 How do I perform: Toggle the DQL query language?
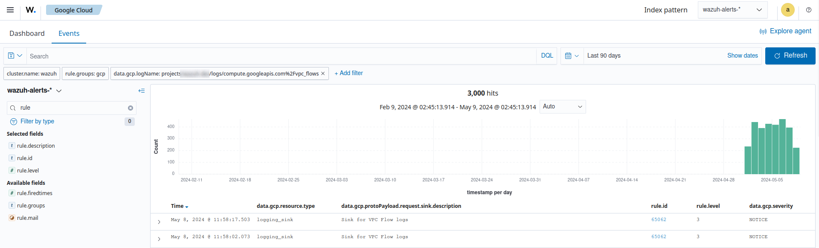547,56
